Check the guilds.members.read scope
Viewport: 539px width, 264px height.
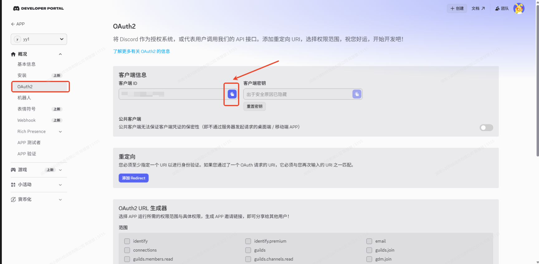(127, 259)
